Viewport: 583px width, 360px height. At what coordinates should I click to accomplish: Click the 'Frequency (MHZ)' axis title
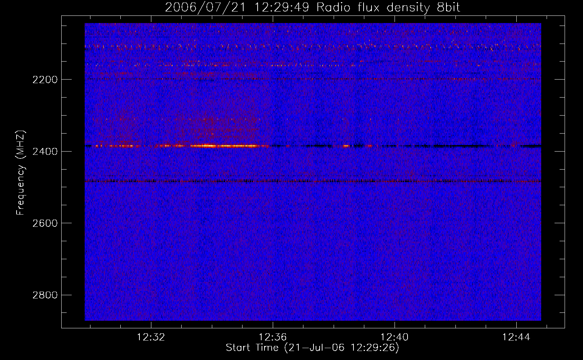21,173
